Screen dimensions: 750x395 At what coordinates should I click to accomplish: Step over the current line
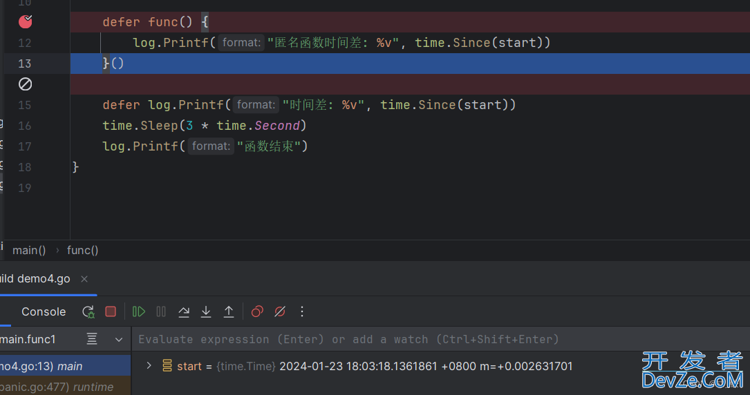click(x=184, y=312)
